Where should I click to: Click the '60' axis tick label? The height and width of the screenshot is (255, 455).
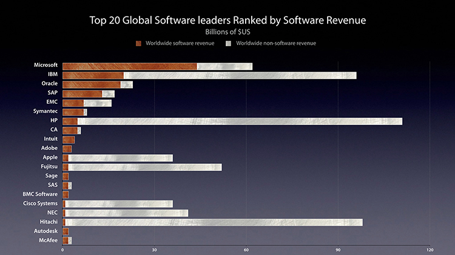tap(246, 250)
